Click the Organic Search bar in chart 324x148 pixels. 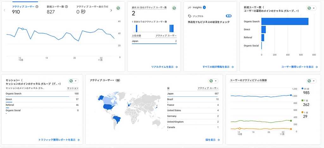coord(285,22)
